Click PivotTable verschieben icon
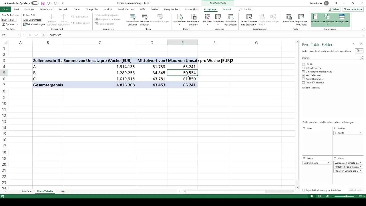Viewport: 366px width, 206px height. (x=231, y=20)
